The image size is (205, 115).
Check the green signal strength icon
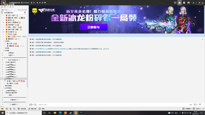203,109
